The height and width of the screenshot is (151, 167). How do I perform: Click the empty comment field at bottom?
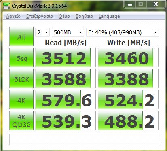click(84, 140)
